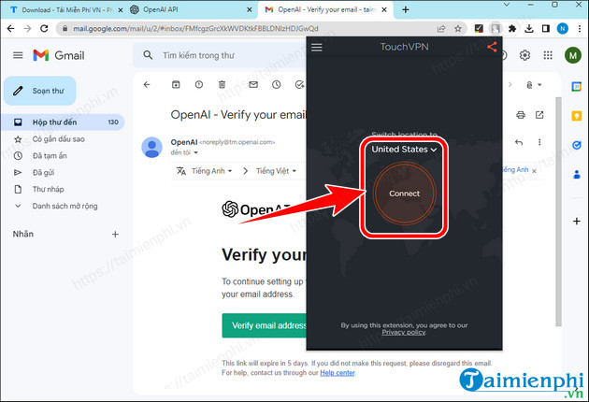589x402 pixels.
Task: Click Soạn thư compose button
Action: pos(56,91)
